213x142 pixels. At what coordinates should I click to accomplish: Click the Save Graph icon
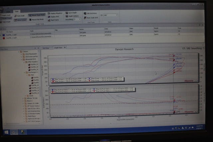[71, 13]
